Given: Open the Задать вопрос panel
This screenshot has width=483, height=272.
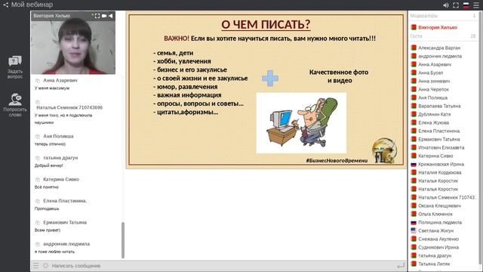Looking at the screenshot, I should [x=15, y=67].
